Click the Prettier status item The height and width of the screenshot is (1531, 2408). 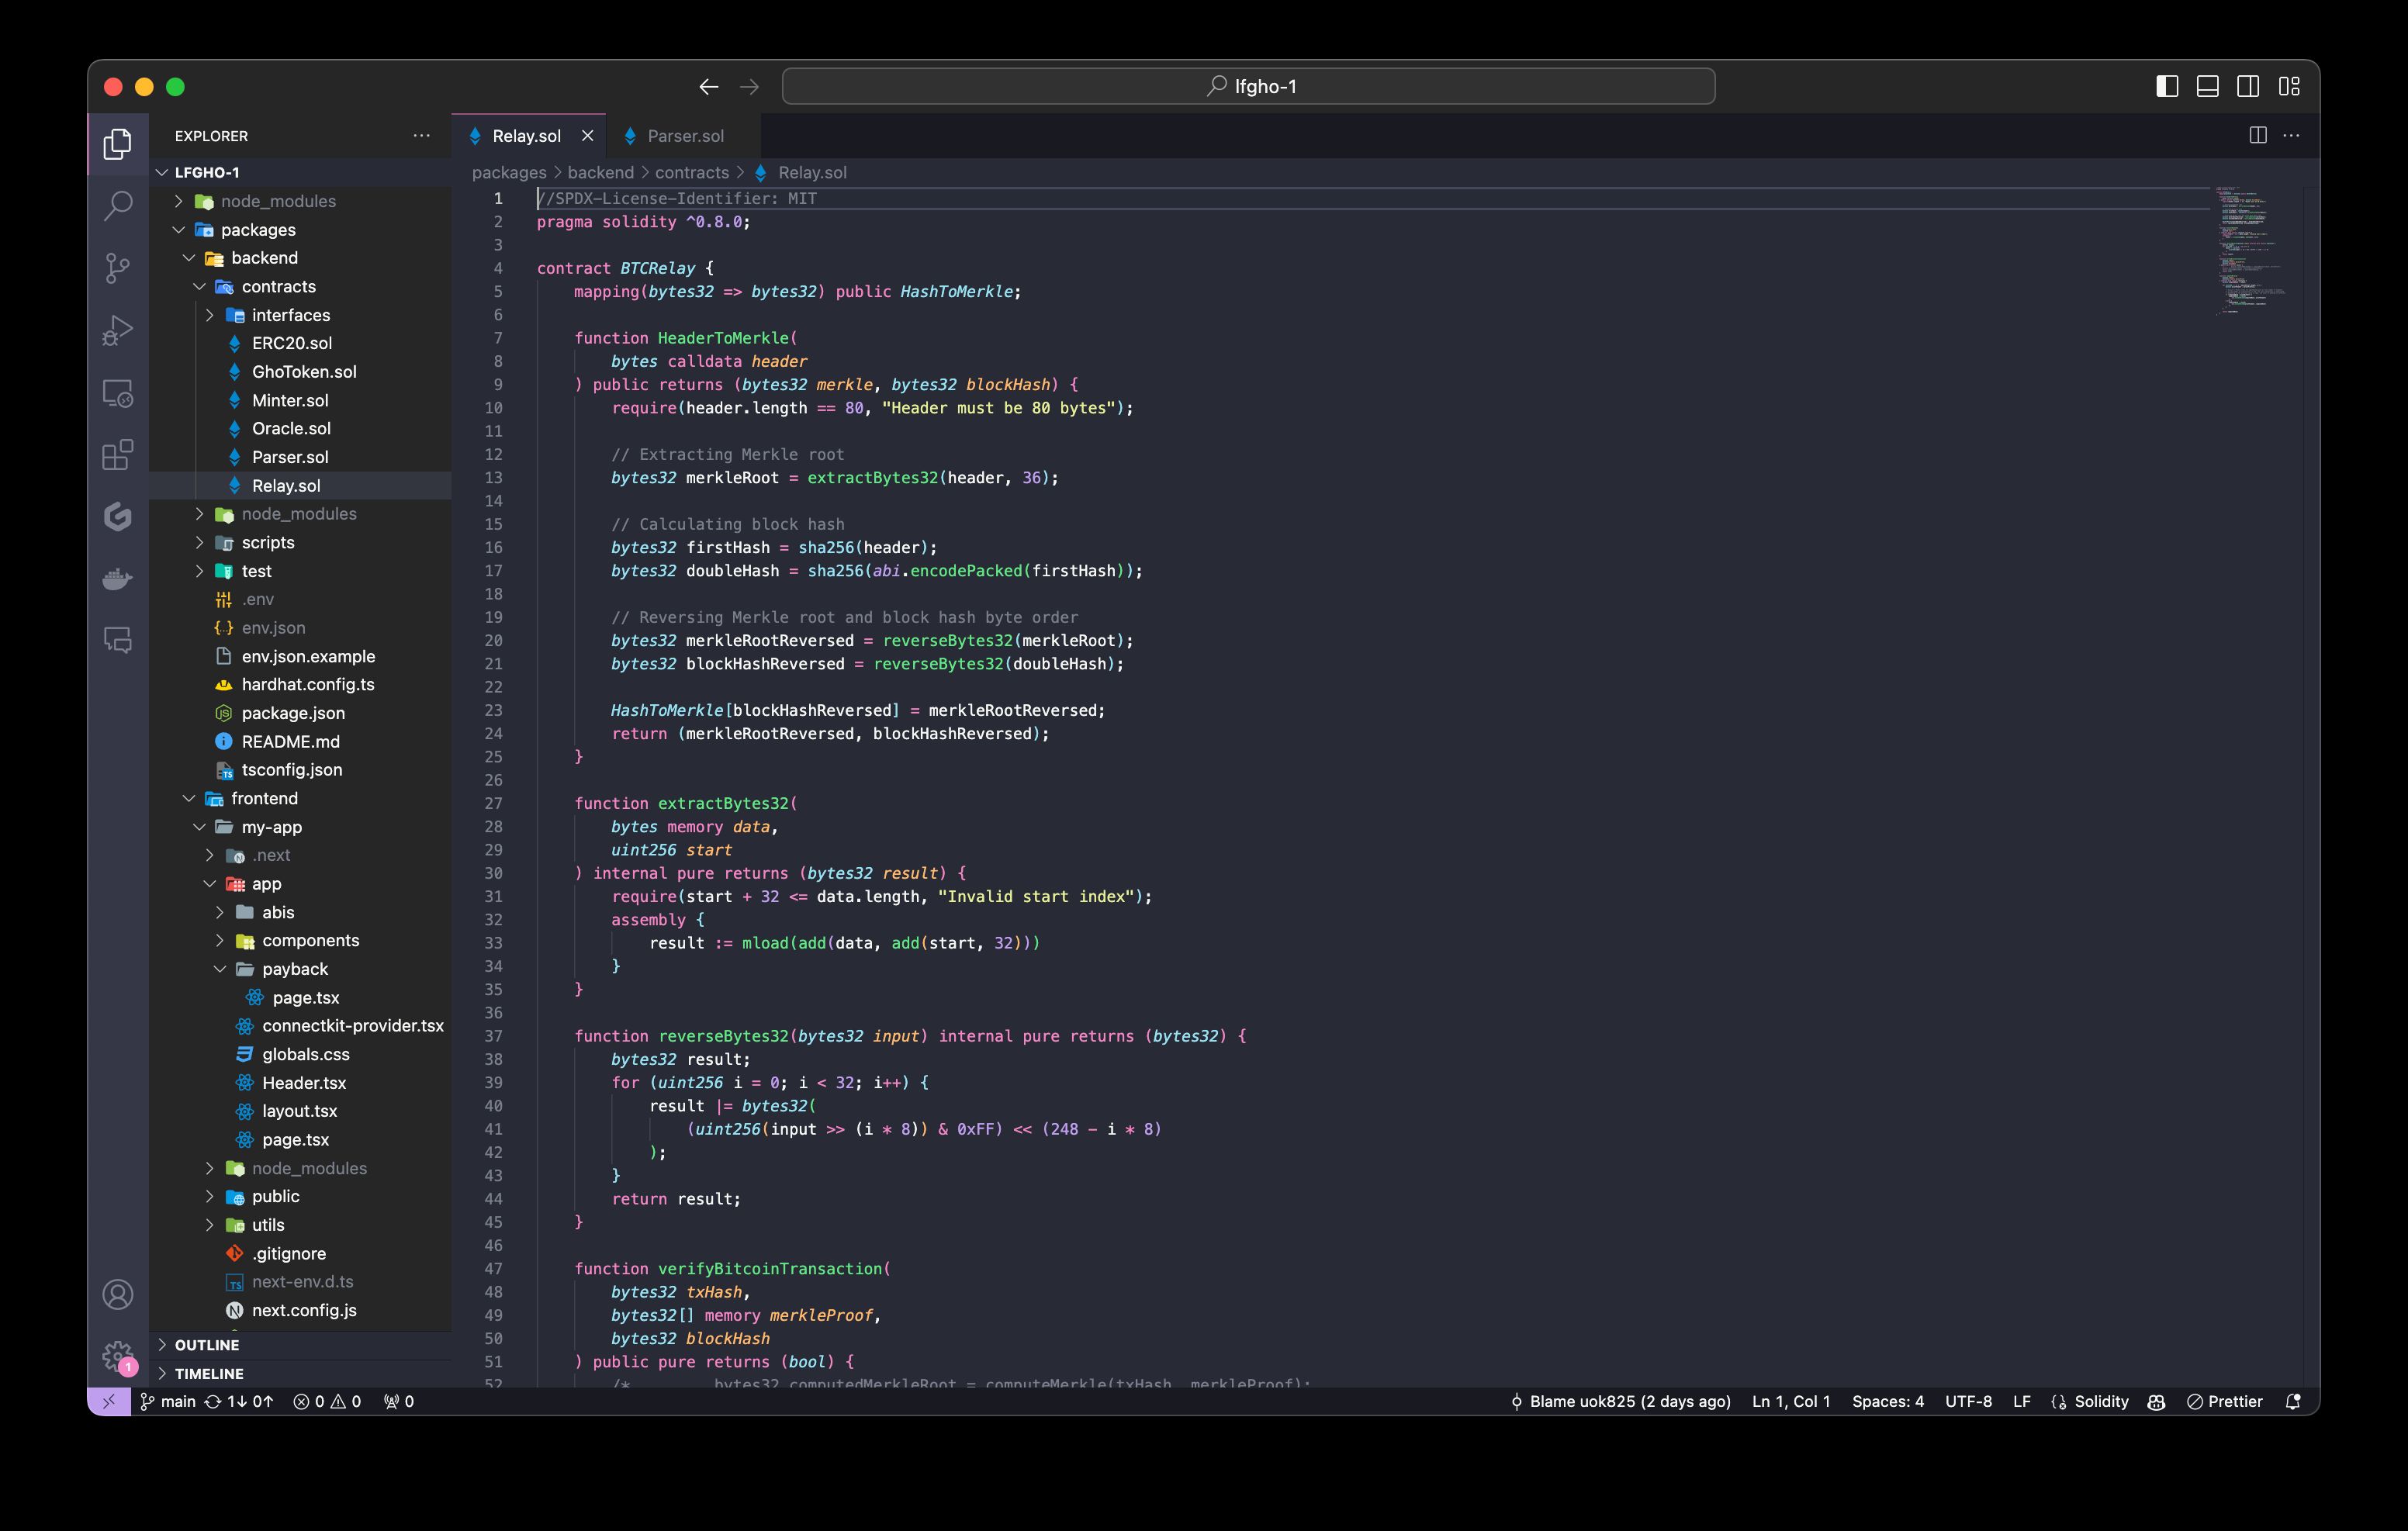pos(2225,1402)
